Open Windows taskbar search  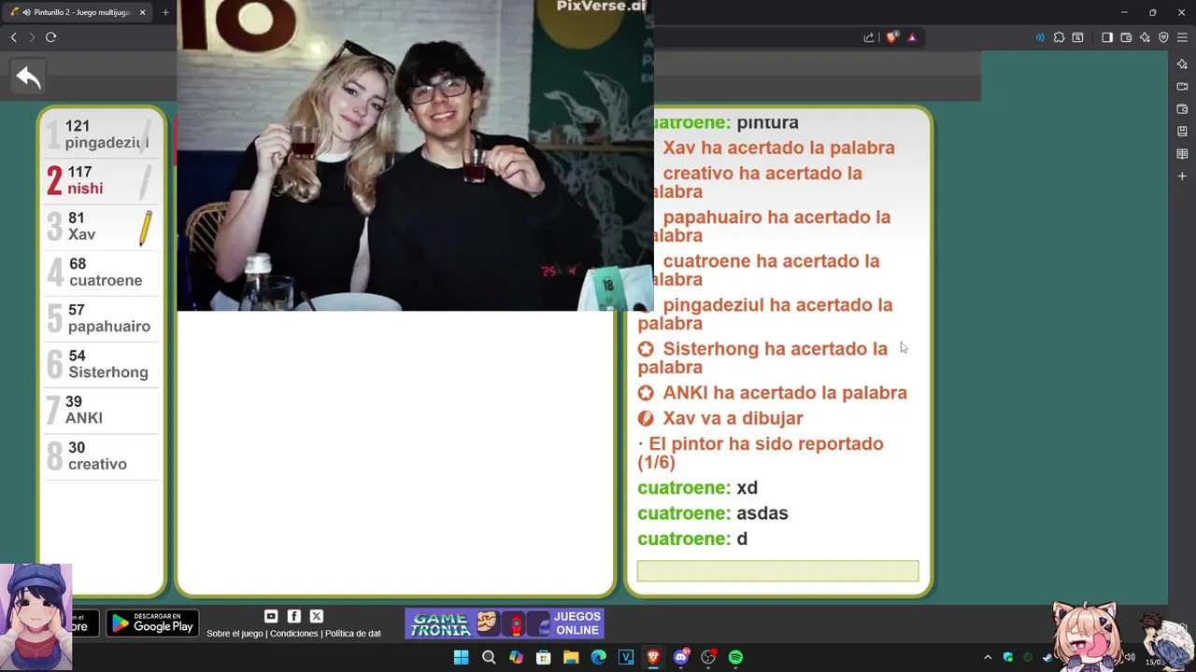pos(489,657)
